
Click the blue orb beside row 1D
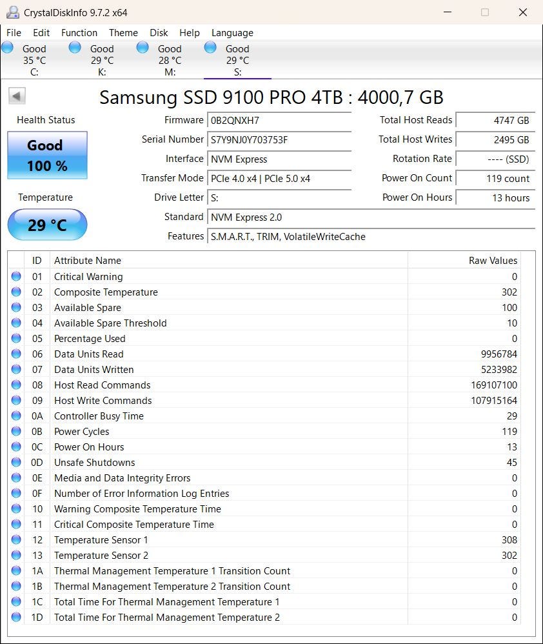click(16, 617)
